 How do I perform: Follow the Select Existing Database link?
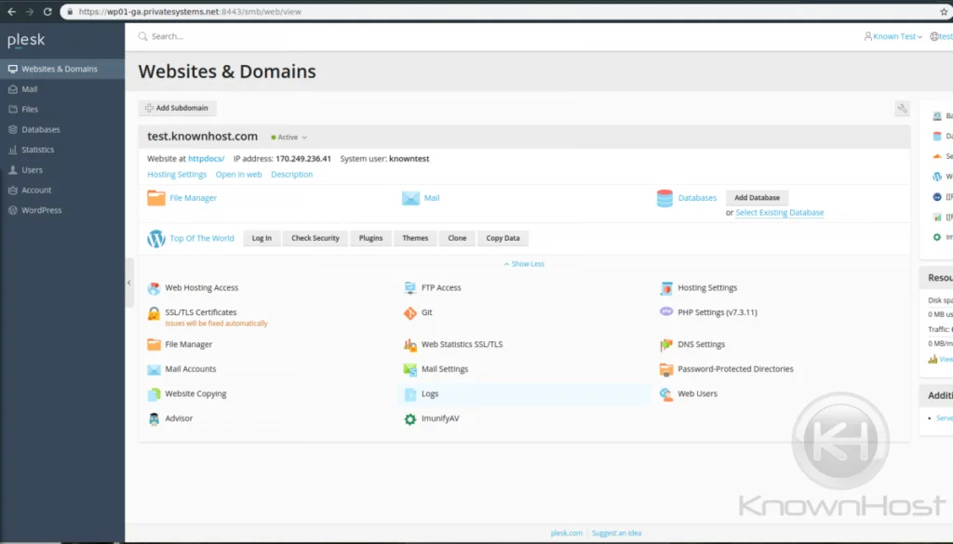779,213
